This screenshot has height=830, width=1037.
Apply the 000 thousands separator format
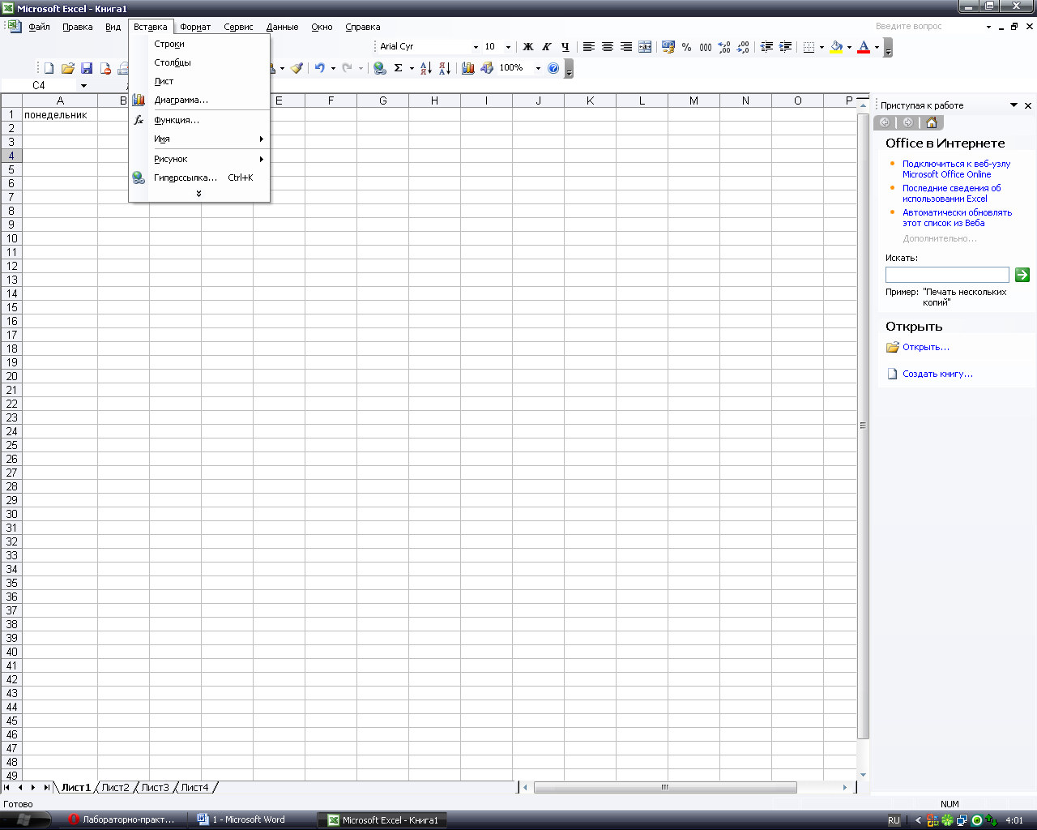click(x=706, y=47)
